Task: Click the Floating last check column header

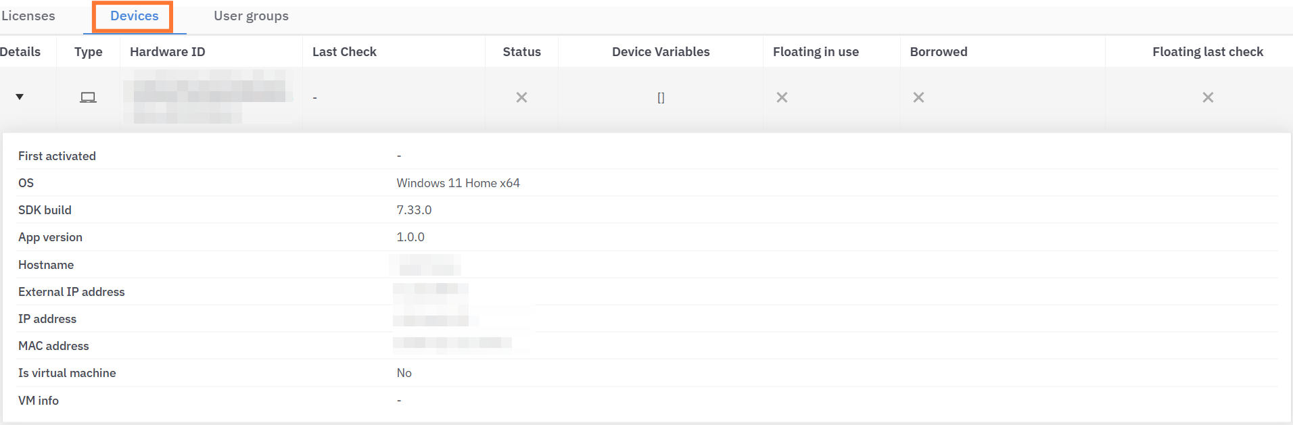Action: pyautogui.click(x=1207, y=52)
